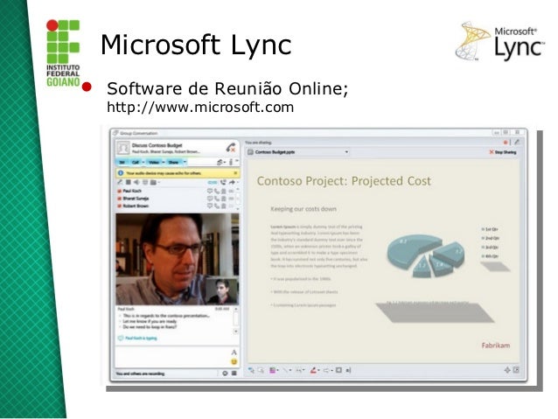Click into the message input box
Image resolution: width=558 pixels, height=419 pixels.
point(172,357)
